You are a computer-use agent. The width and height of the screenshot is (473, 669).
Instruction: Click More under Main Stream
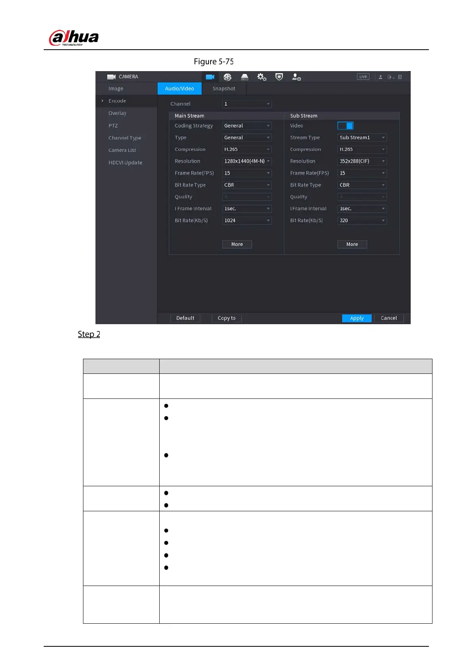pos(237,244)
